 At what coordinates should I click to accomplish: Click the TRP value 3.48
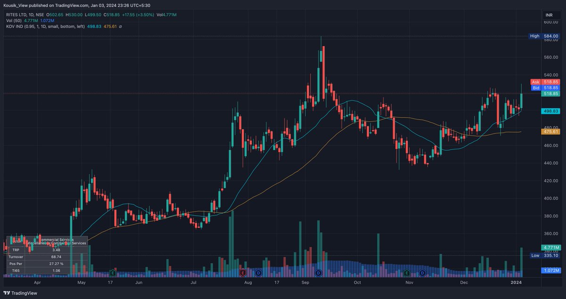56,250
